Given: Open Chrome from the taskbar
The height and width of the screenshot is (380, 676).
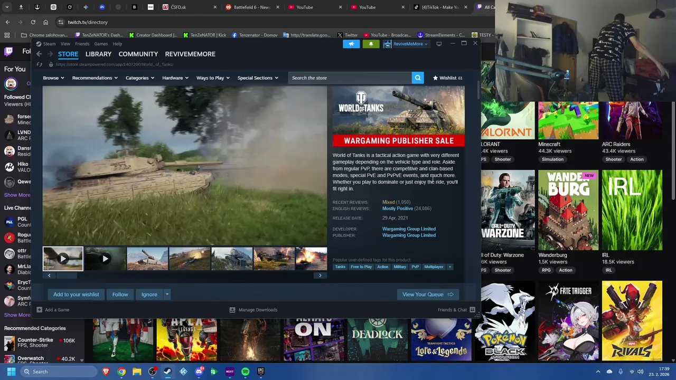Looking at the screenshot, I should (121, 372).
